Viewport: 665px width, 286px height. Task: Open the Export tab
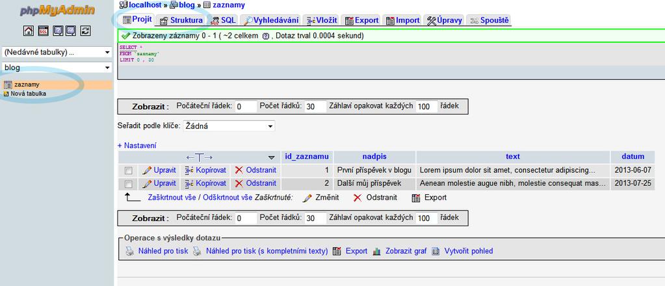point(362,20)
